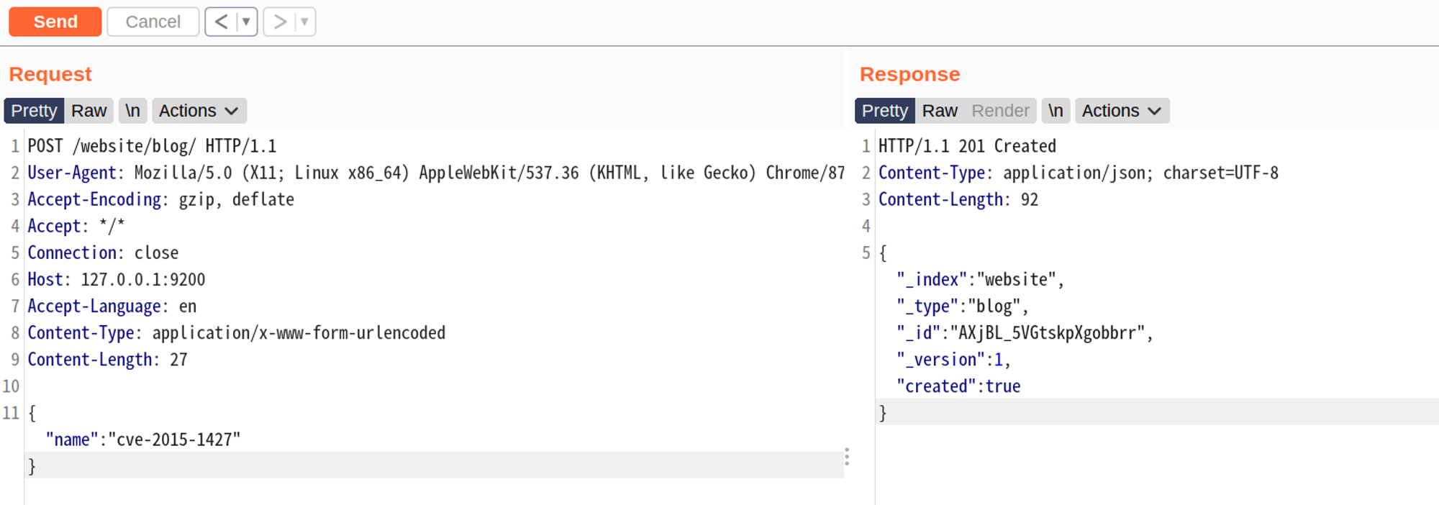Screen dimensions: 1439x505
Task: Open the Request Actions dropdown
Action: (199, 111)
